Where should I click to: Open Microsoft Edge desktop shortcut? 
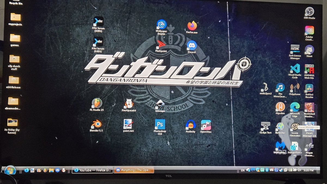click(295, 110)
